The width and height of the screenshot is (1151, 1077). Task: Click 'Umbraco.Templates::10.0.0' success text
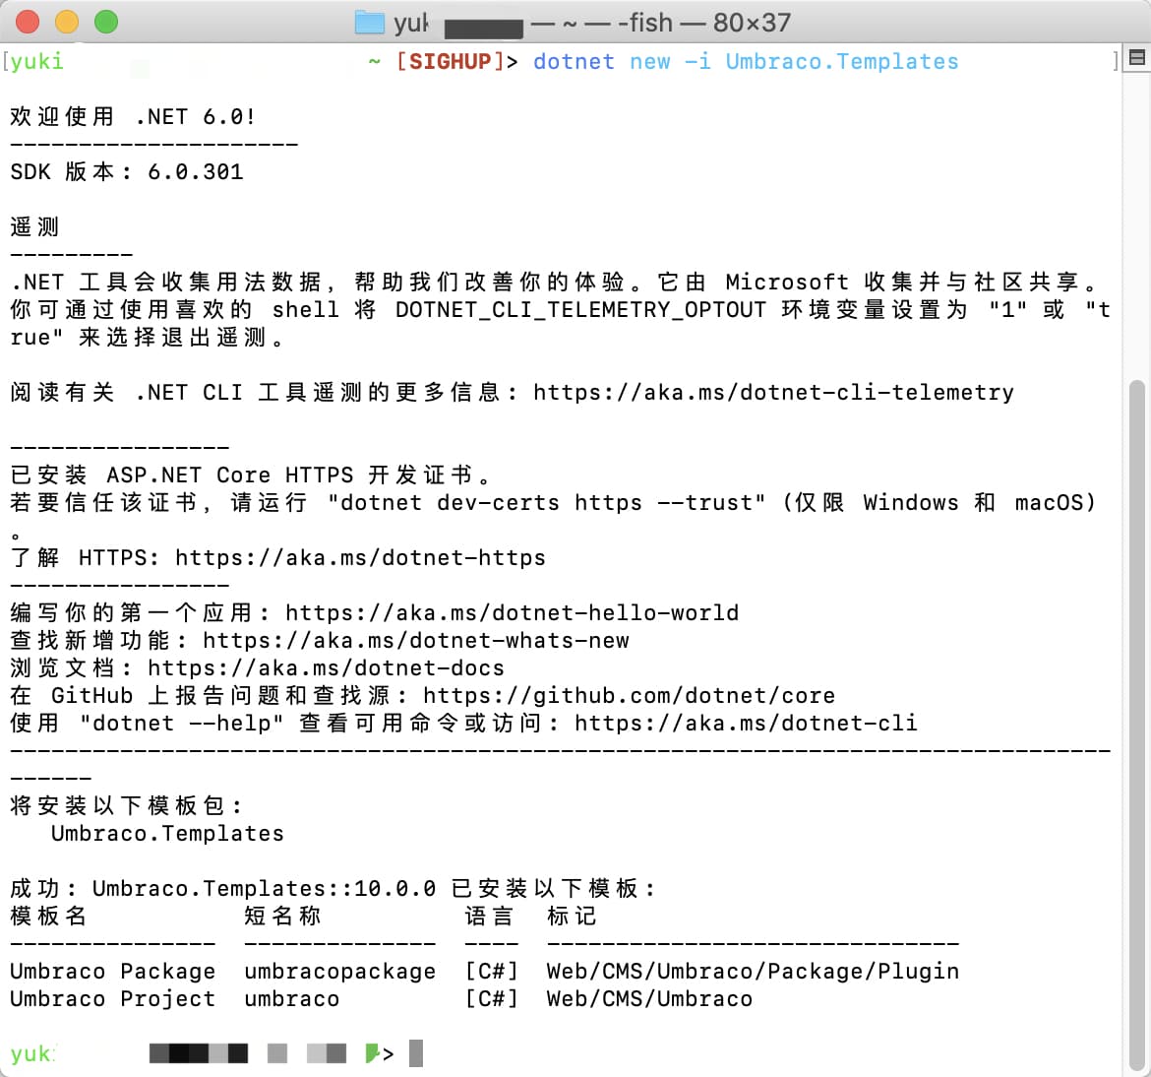[x=265, y=888]
